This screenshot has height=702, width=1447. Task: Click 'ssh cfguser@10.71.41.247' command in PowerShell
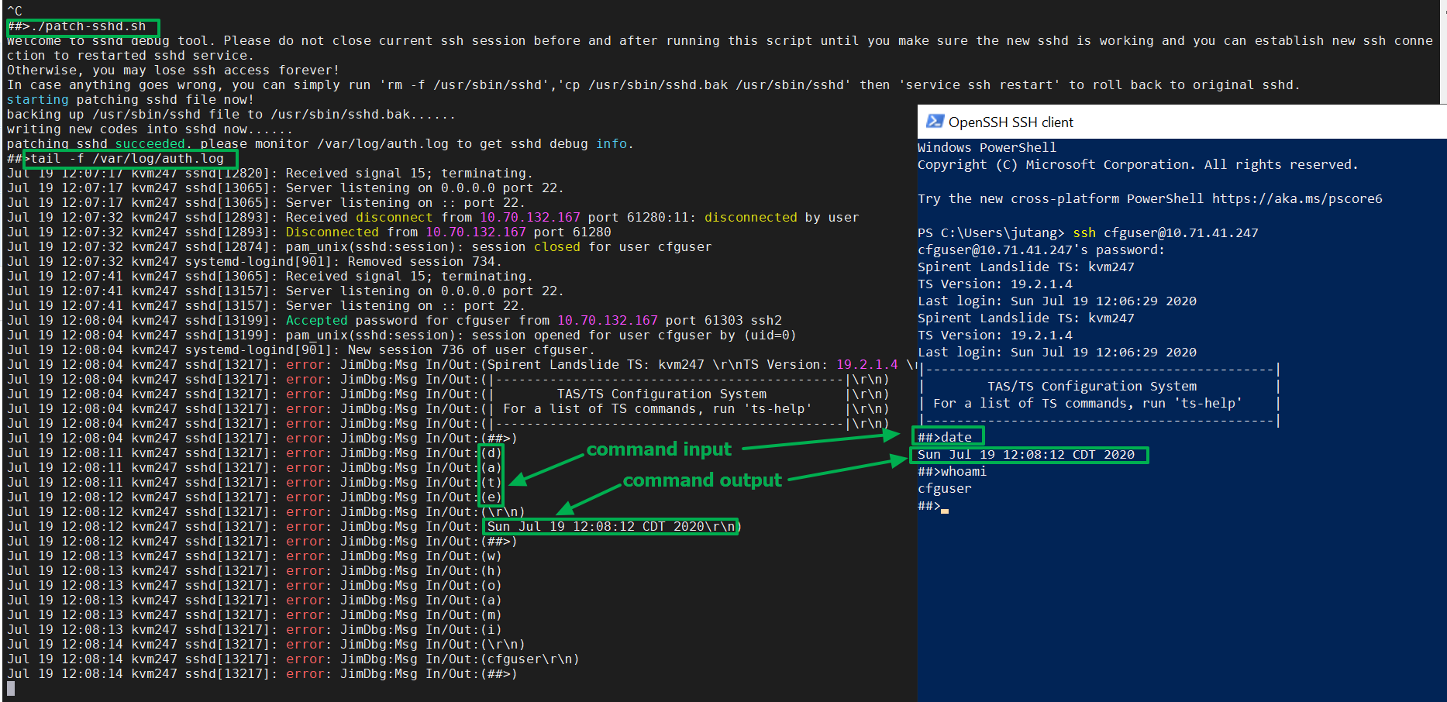(x=1166, y=232)
